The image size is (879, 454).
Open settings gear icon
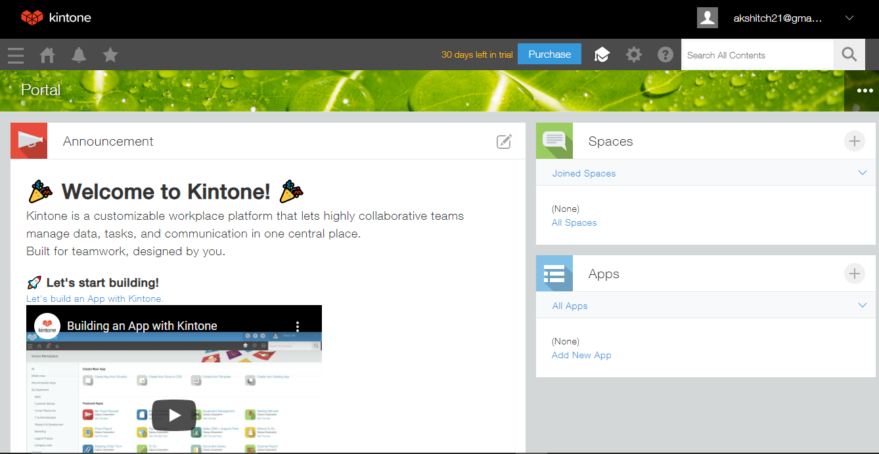(x=634, y=54)
